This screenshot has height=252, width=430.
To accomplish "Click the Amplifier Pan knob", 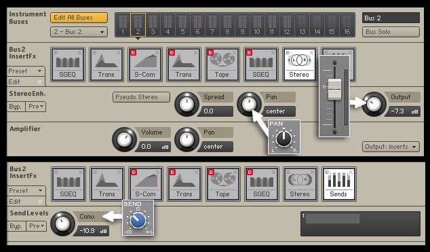I will point(187,139).
